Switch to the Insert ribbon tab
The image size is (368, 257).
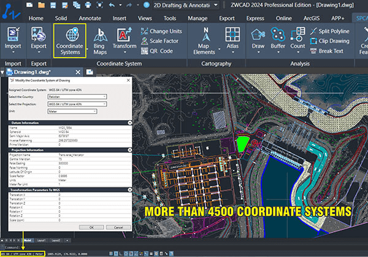coord(120,18)
